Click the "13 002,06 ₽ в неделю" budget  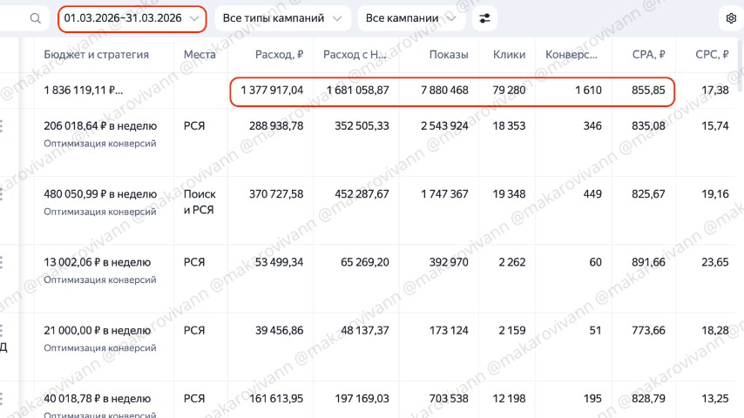(97, 262)
